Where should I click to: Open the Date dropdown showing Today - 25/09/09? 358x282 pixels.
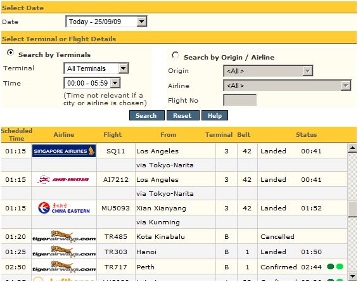click(x=106, y=22)
